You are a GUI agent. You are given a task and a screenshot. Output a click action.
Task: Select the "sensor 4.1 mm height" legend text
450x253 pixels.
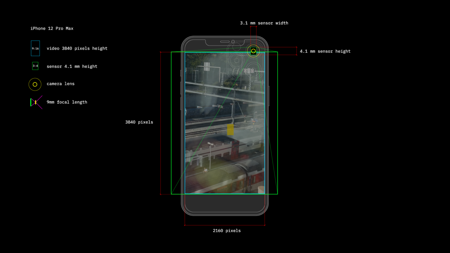click(72, 66)
